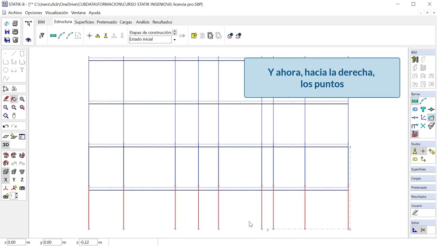
Task: Click the scissors icon in Editar panel
Action: coord(423,230)
